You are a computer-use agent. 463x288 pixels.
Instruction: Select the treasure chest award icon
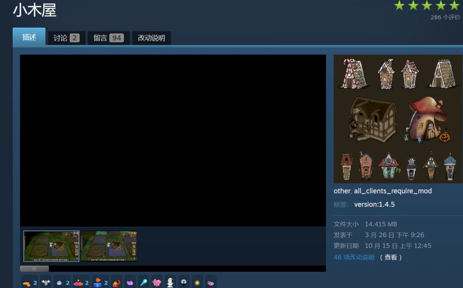pyautogui.click(x=116, y=283)
